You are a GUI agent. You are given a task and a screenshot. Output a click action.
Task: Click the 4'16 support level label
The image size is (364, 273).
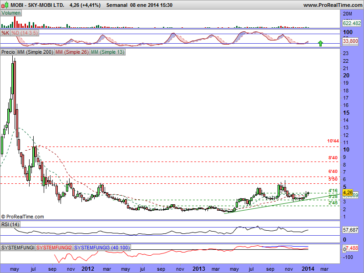point(333,191)
